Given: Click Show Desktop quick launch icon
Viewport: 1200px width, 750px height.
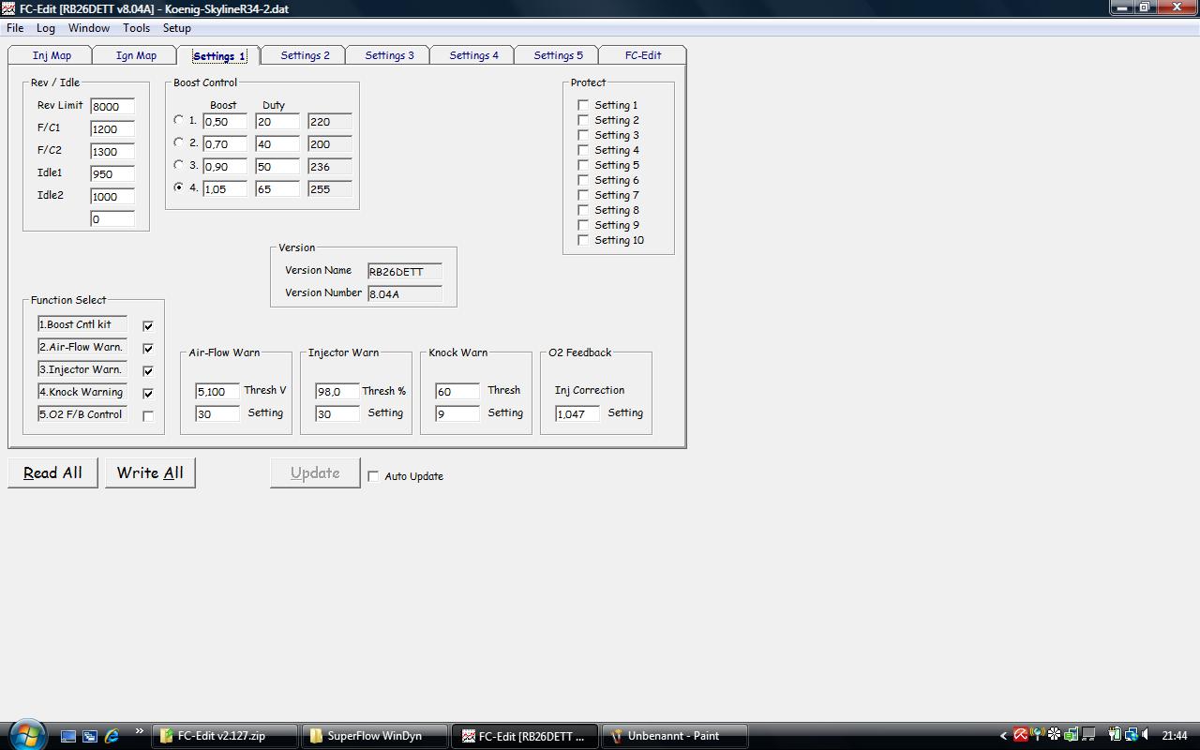Looking at the screenshot, I should (68, 736).
